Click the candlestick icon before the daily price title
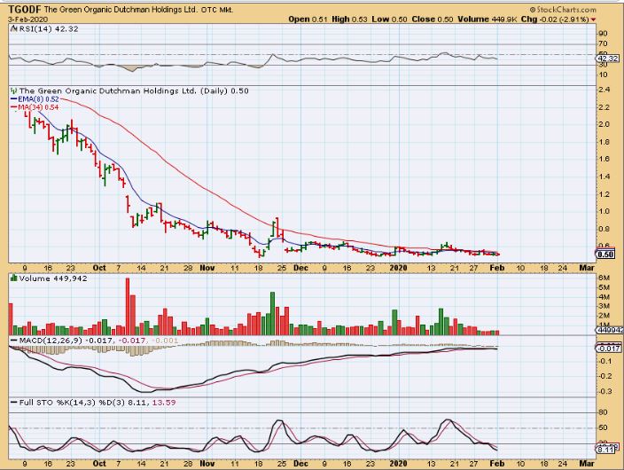The width and height of the screenshot is (624, 470). click(x=13, y=90)
